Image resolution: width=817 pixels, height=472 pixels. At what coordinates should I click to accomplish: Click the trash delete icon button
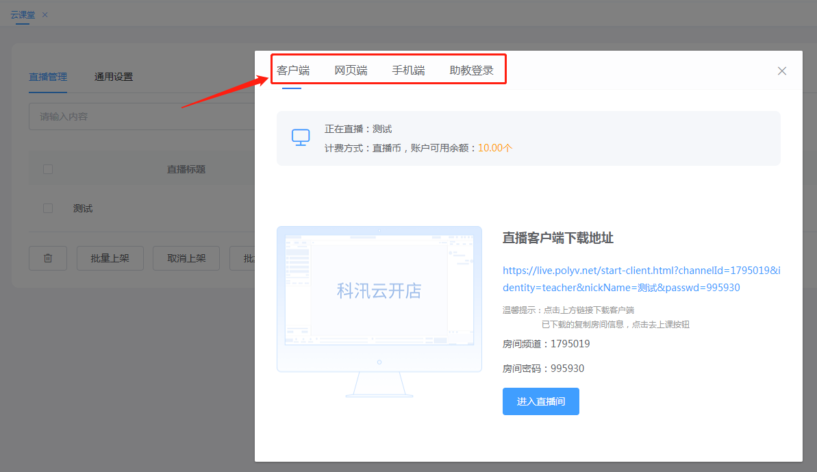tap(47, 258)
